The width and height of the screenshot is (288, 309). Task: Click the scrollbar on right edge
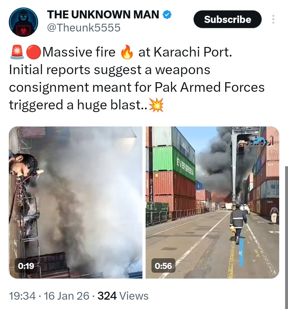pos(286,236)
